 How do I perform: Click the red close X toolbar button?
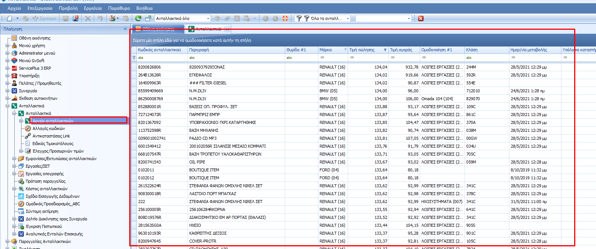[x=421, y=18]
